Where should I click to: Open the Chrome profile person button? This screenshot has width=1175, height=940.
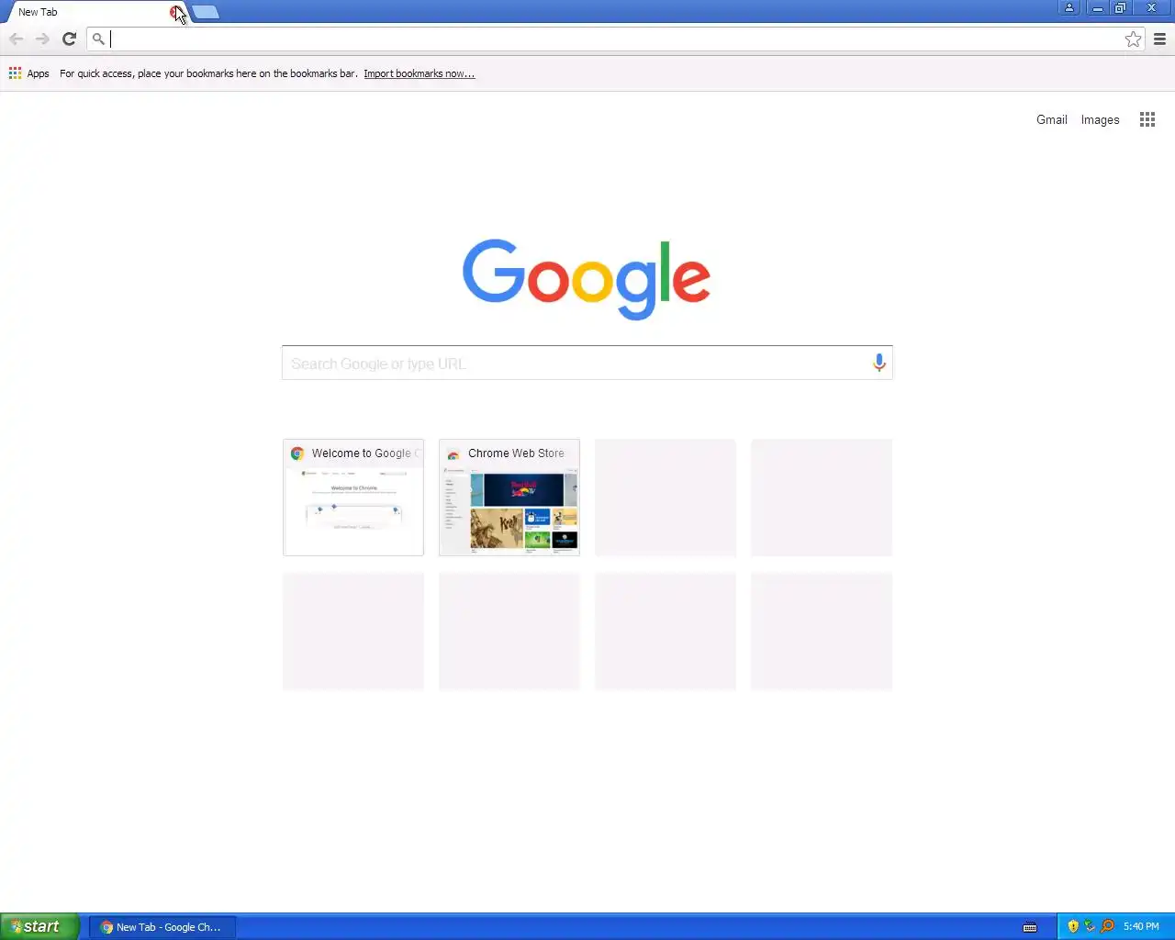[1069, 7]
